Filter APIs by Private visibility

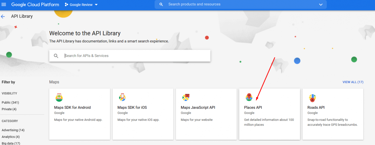point(9,109)
